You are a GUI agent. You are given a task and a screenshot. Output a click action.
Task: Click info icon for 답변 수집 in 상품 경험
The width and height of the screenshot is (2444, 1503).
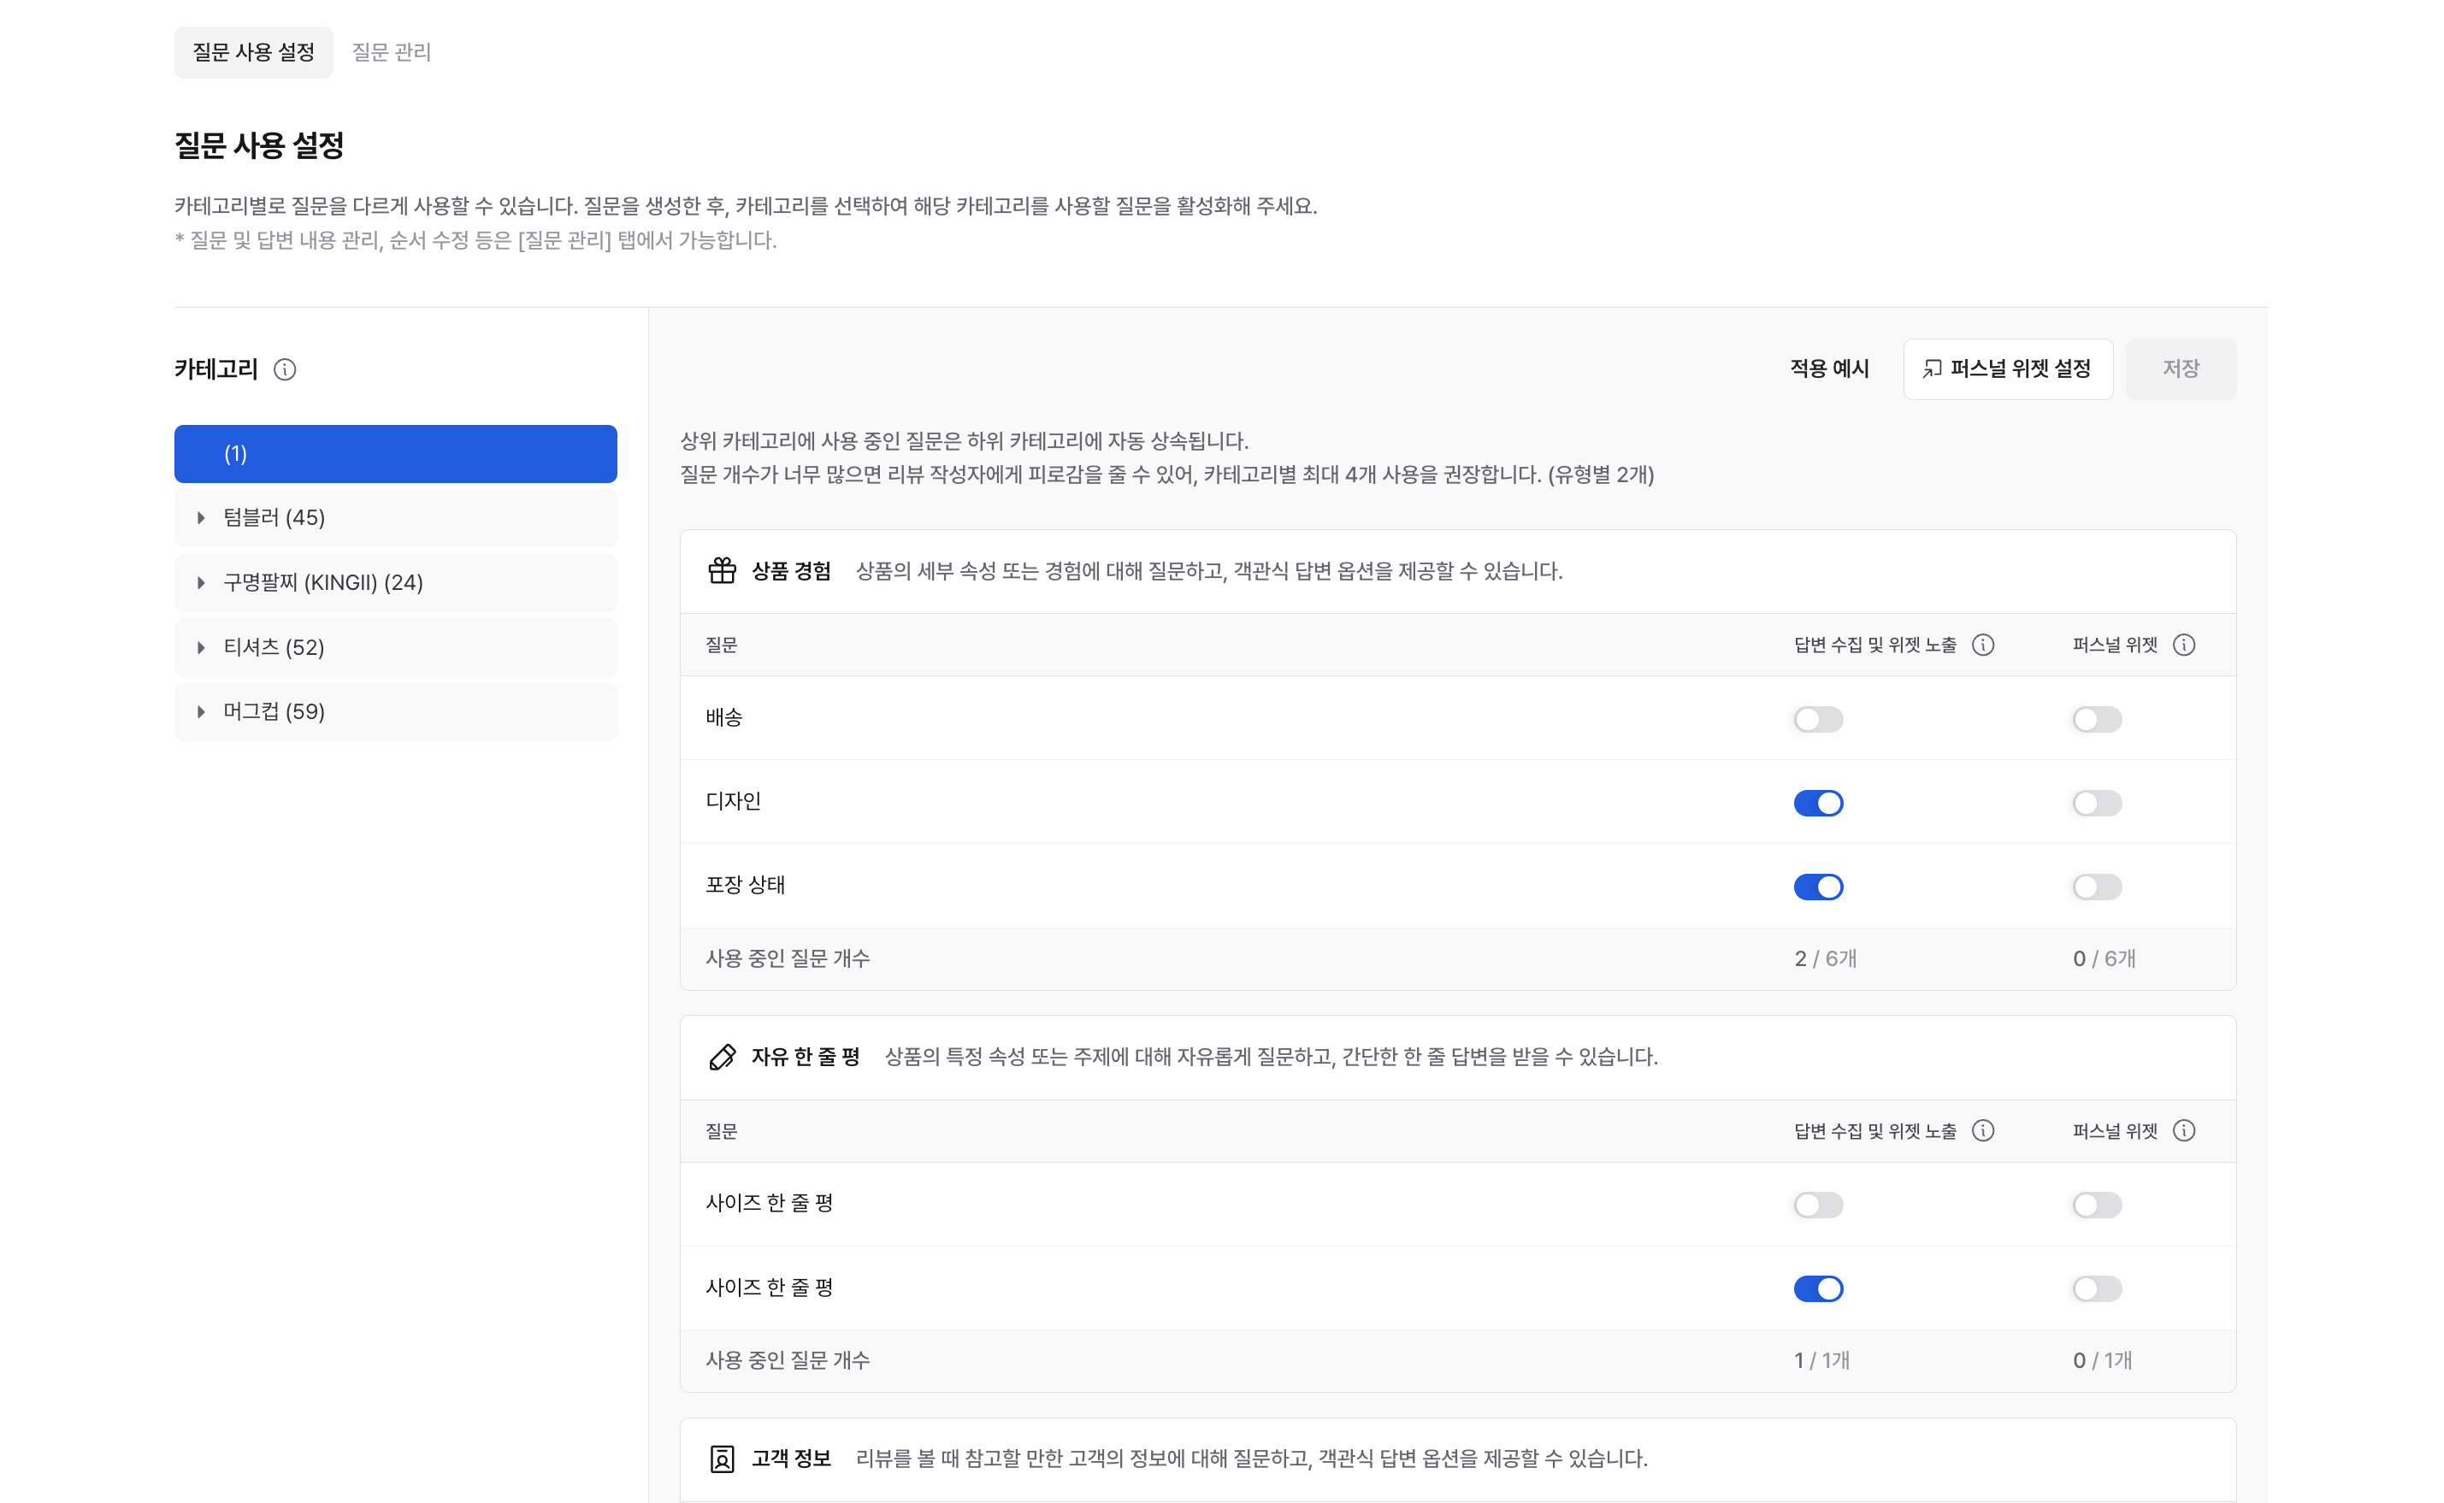pos(1982,645)
